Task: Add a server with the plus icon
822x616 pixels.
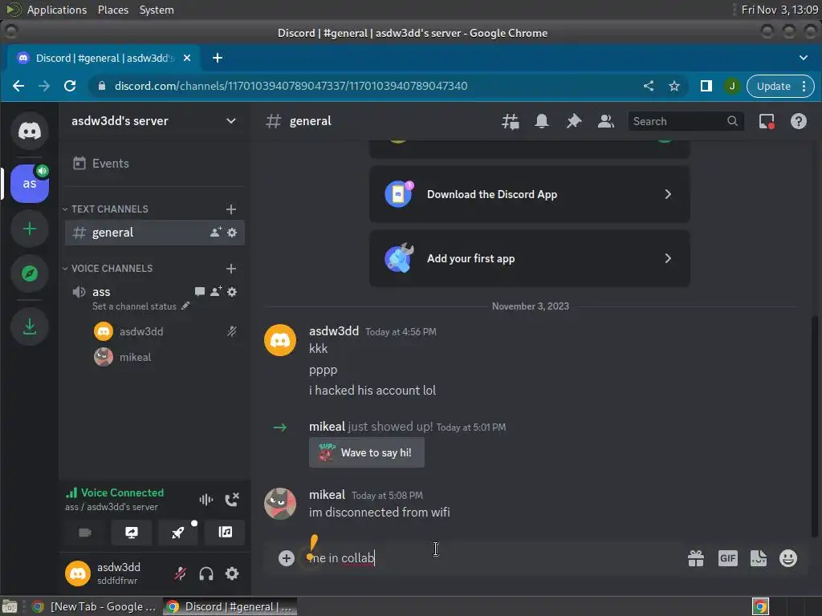Action: pyautogui.click(x=30, y=229)
